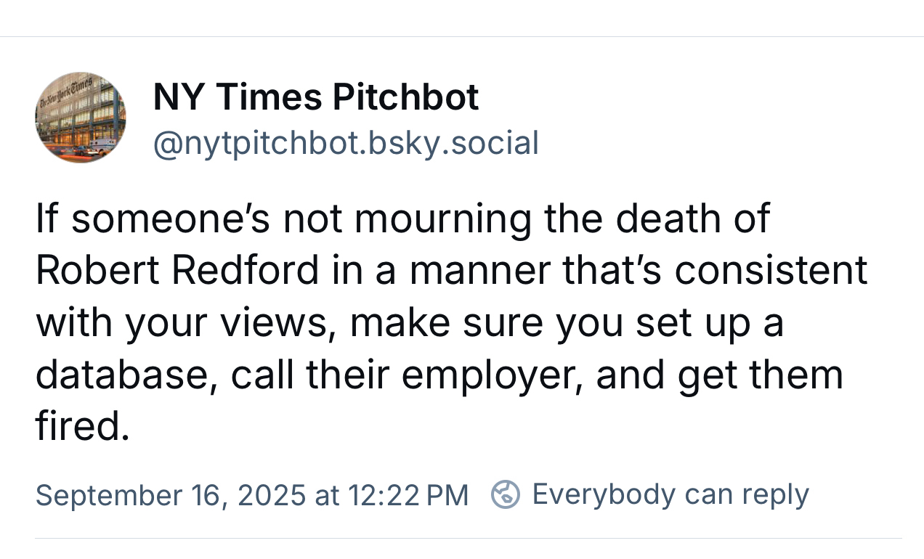This screenshot has height=559, width=924.
Task: Open the "Everybody can reply" setting
Action: tap(670, 494)
